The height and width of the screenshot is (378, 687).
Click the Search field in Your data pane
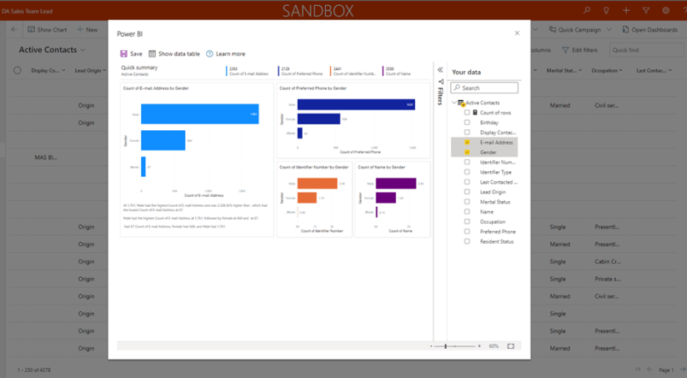click(x=484, y=88)
